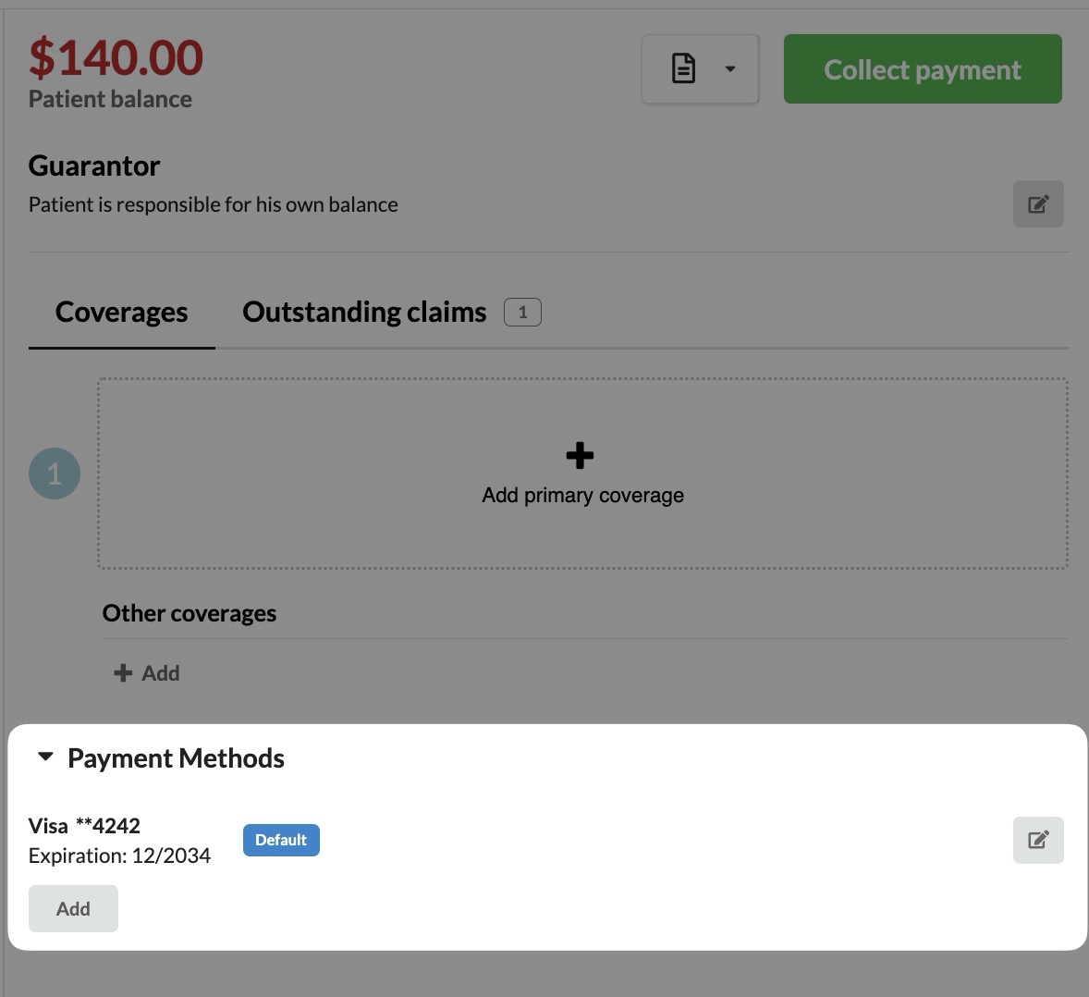Click the document icon beside Collect payment

(x=683, y=68)
